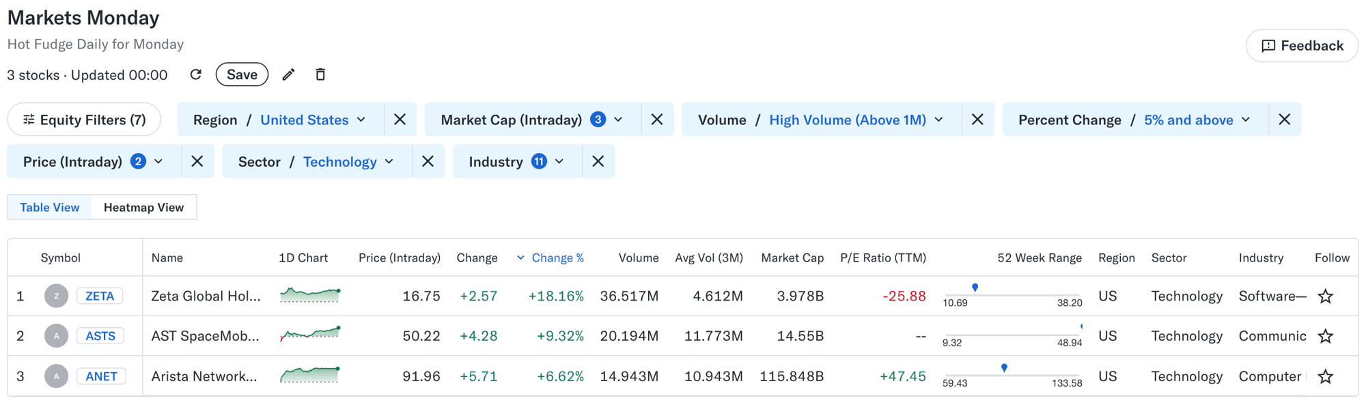Follow ZETA with the star icon
The width and height of the screenshot is (1366, 403).
(1326, 296)
